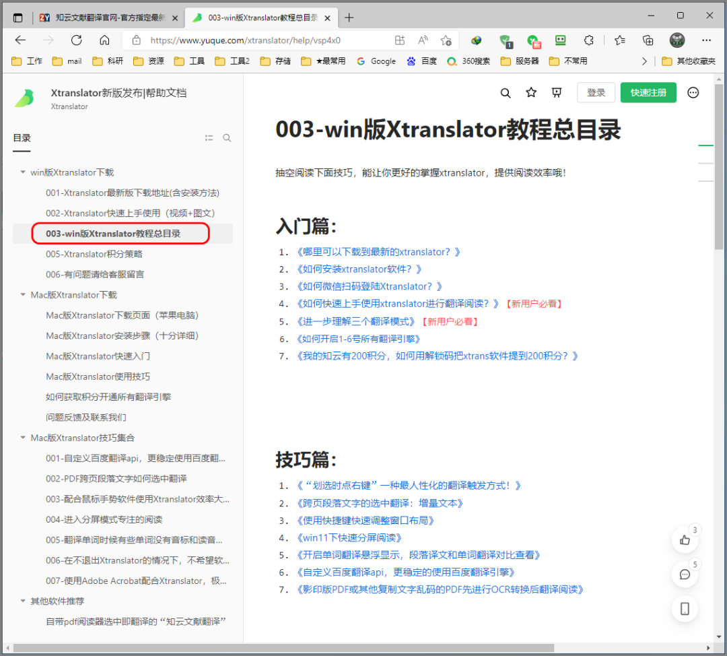Add page to favorites star icon
The height and width of the screenshot is (656, 727).
click(x=446, y=40)
